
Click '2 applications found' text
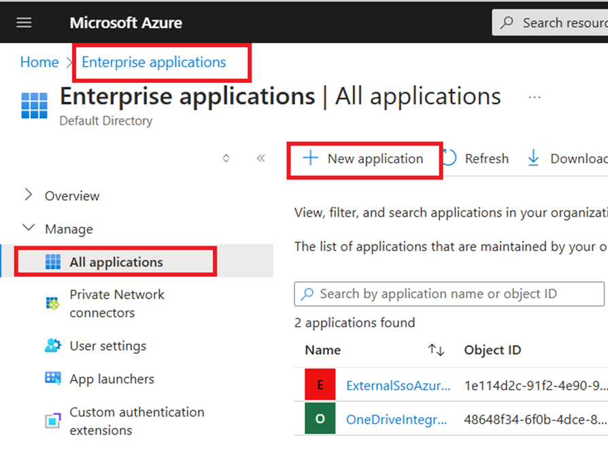pos(354,323)
